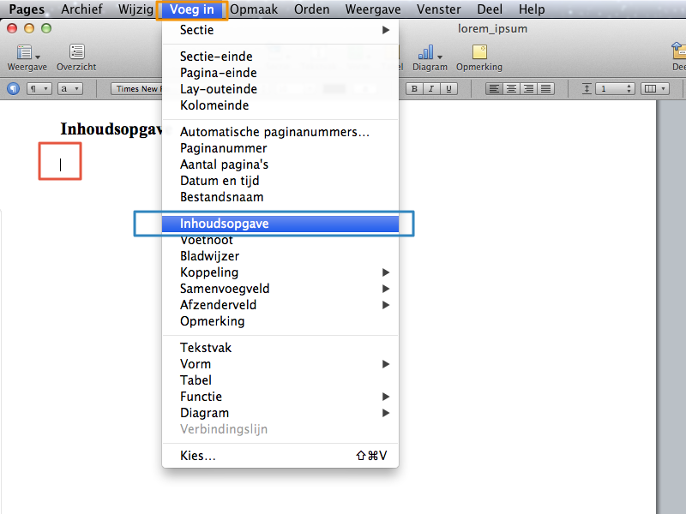Open the Wijzig menu
Screen dimensions: 686x514
pyautogui.click(x=135, y=9)
